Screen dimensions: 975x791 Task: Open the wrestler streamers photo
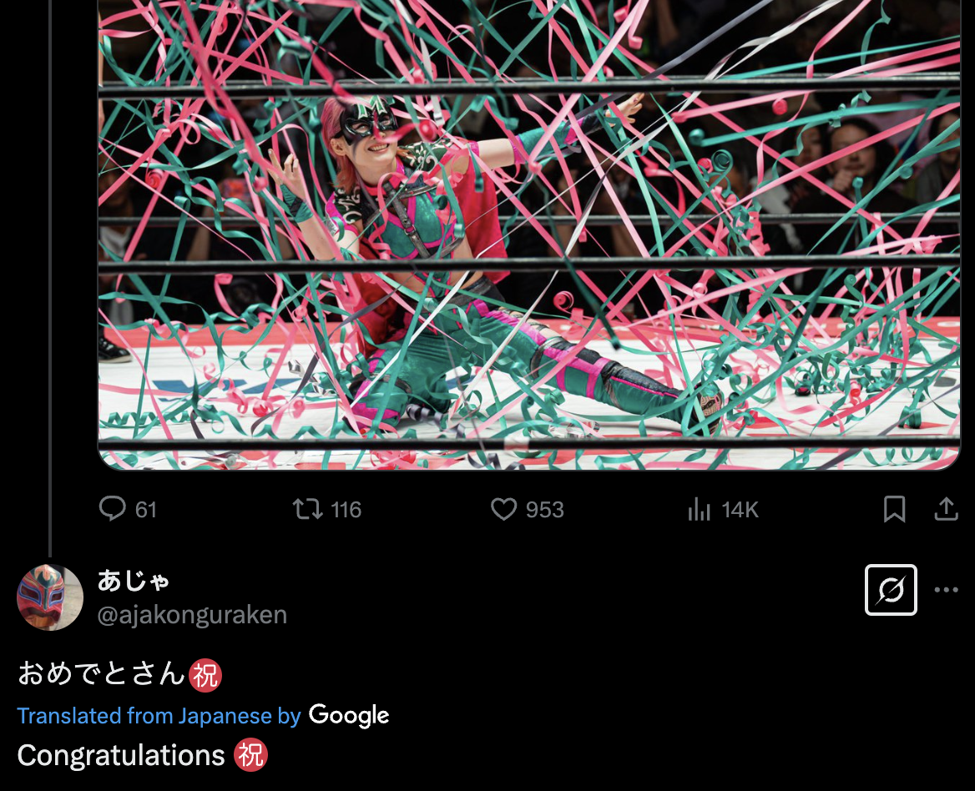(529, 234)
